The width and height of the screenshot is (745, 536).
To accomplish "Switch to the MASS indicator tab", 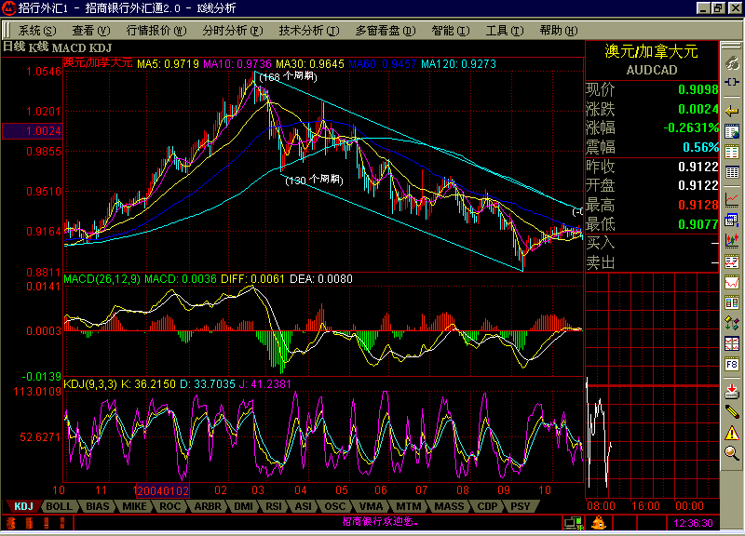I will tap(449, 506).
